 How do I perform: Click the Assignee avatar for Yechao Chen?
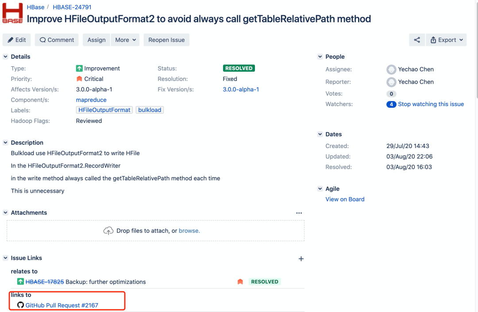pyautogui.click(x=391, y=69)
